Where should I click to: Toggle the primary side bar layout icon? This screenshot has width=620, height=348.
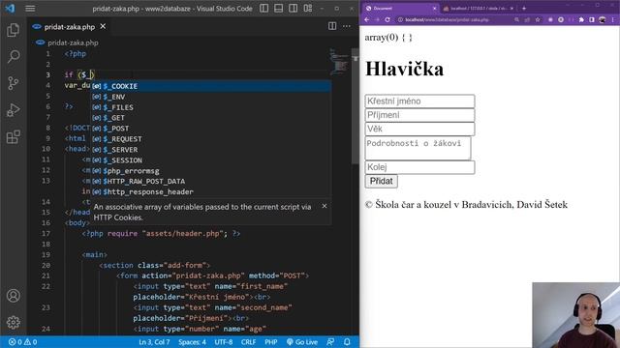[264, 9]
